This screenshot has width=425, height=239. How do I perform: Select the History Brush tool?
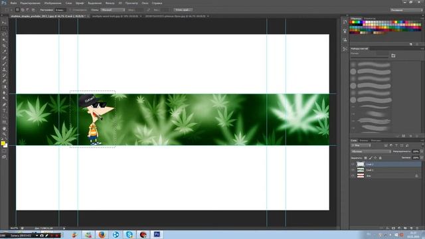click(x=4, y=75)
